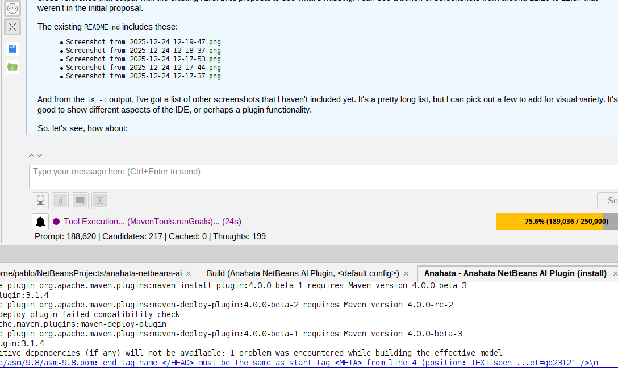
Task: Expand input panel with the down chevron
Action: pos(39,155)
